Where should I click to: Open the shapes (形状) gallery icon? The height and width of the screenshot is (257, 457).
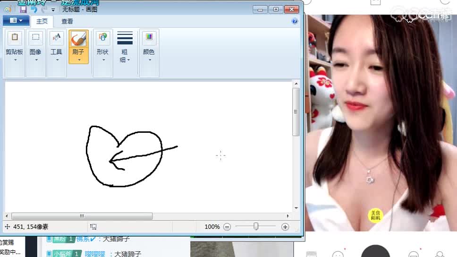pos(102,37)
